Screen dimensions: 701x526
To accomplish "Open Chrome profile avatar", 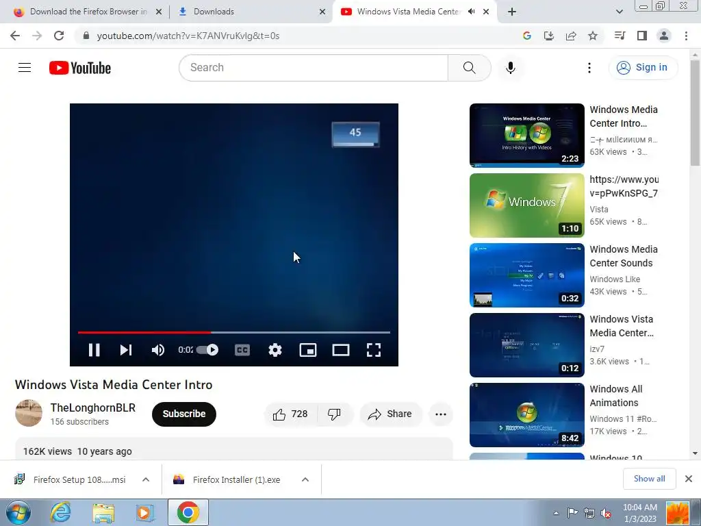I will [x=664, y=36].
